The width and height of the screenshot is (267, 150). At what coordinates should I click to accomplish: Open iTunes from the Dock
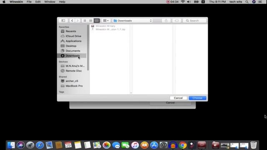point(135,145)
